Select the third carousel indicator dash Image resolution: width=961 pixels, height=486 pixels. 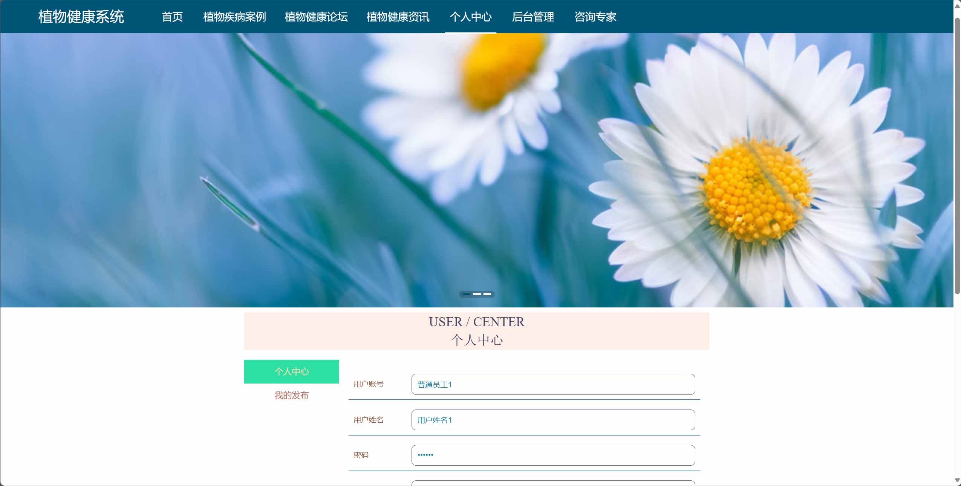coord(487,294)
